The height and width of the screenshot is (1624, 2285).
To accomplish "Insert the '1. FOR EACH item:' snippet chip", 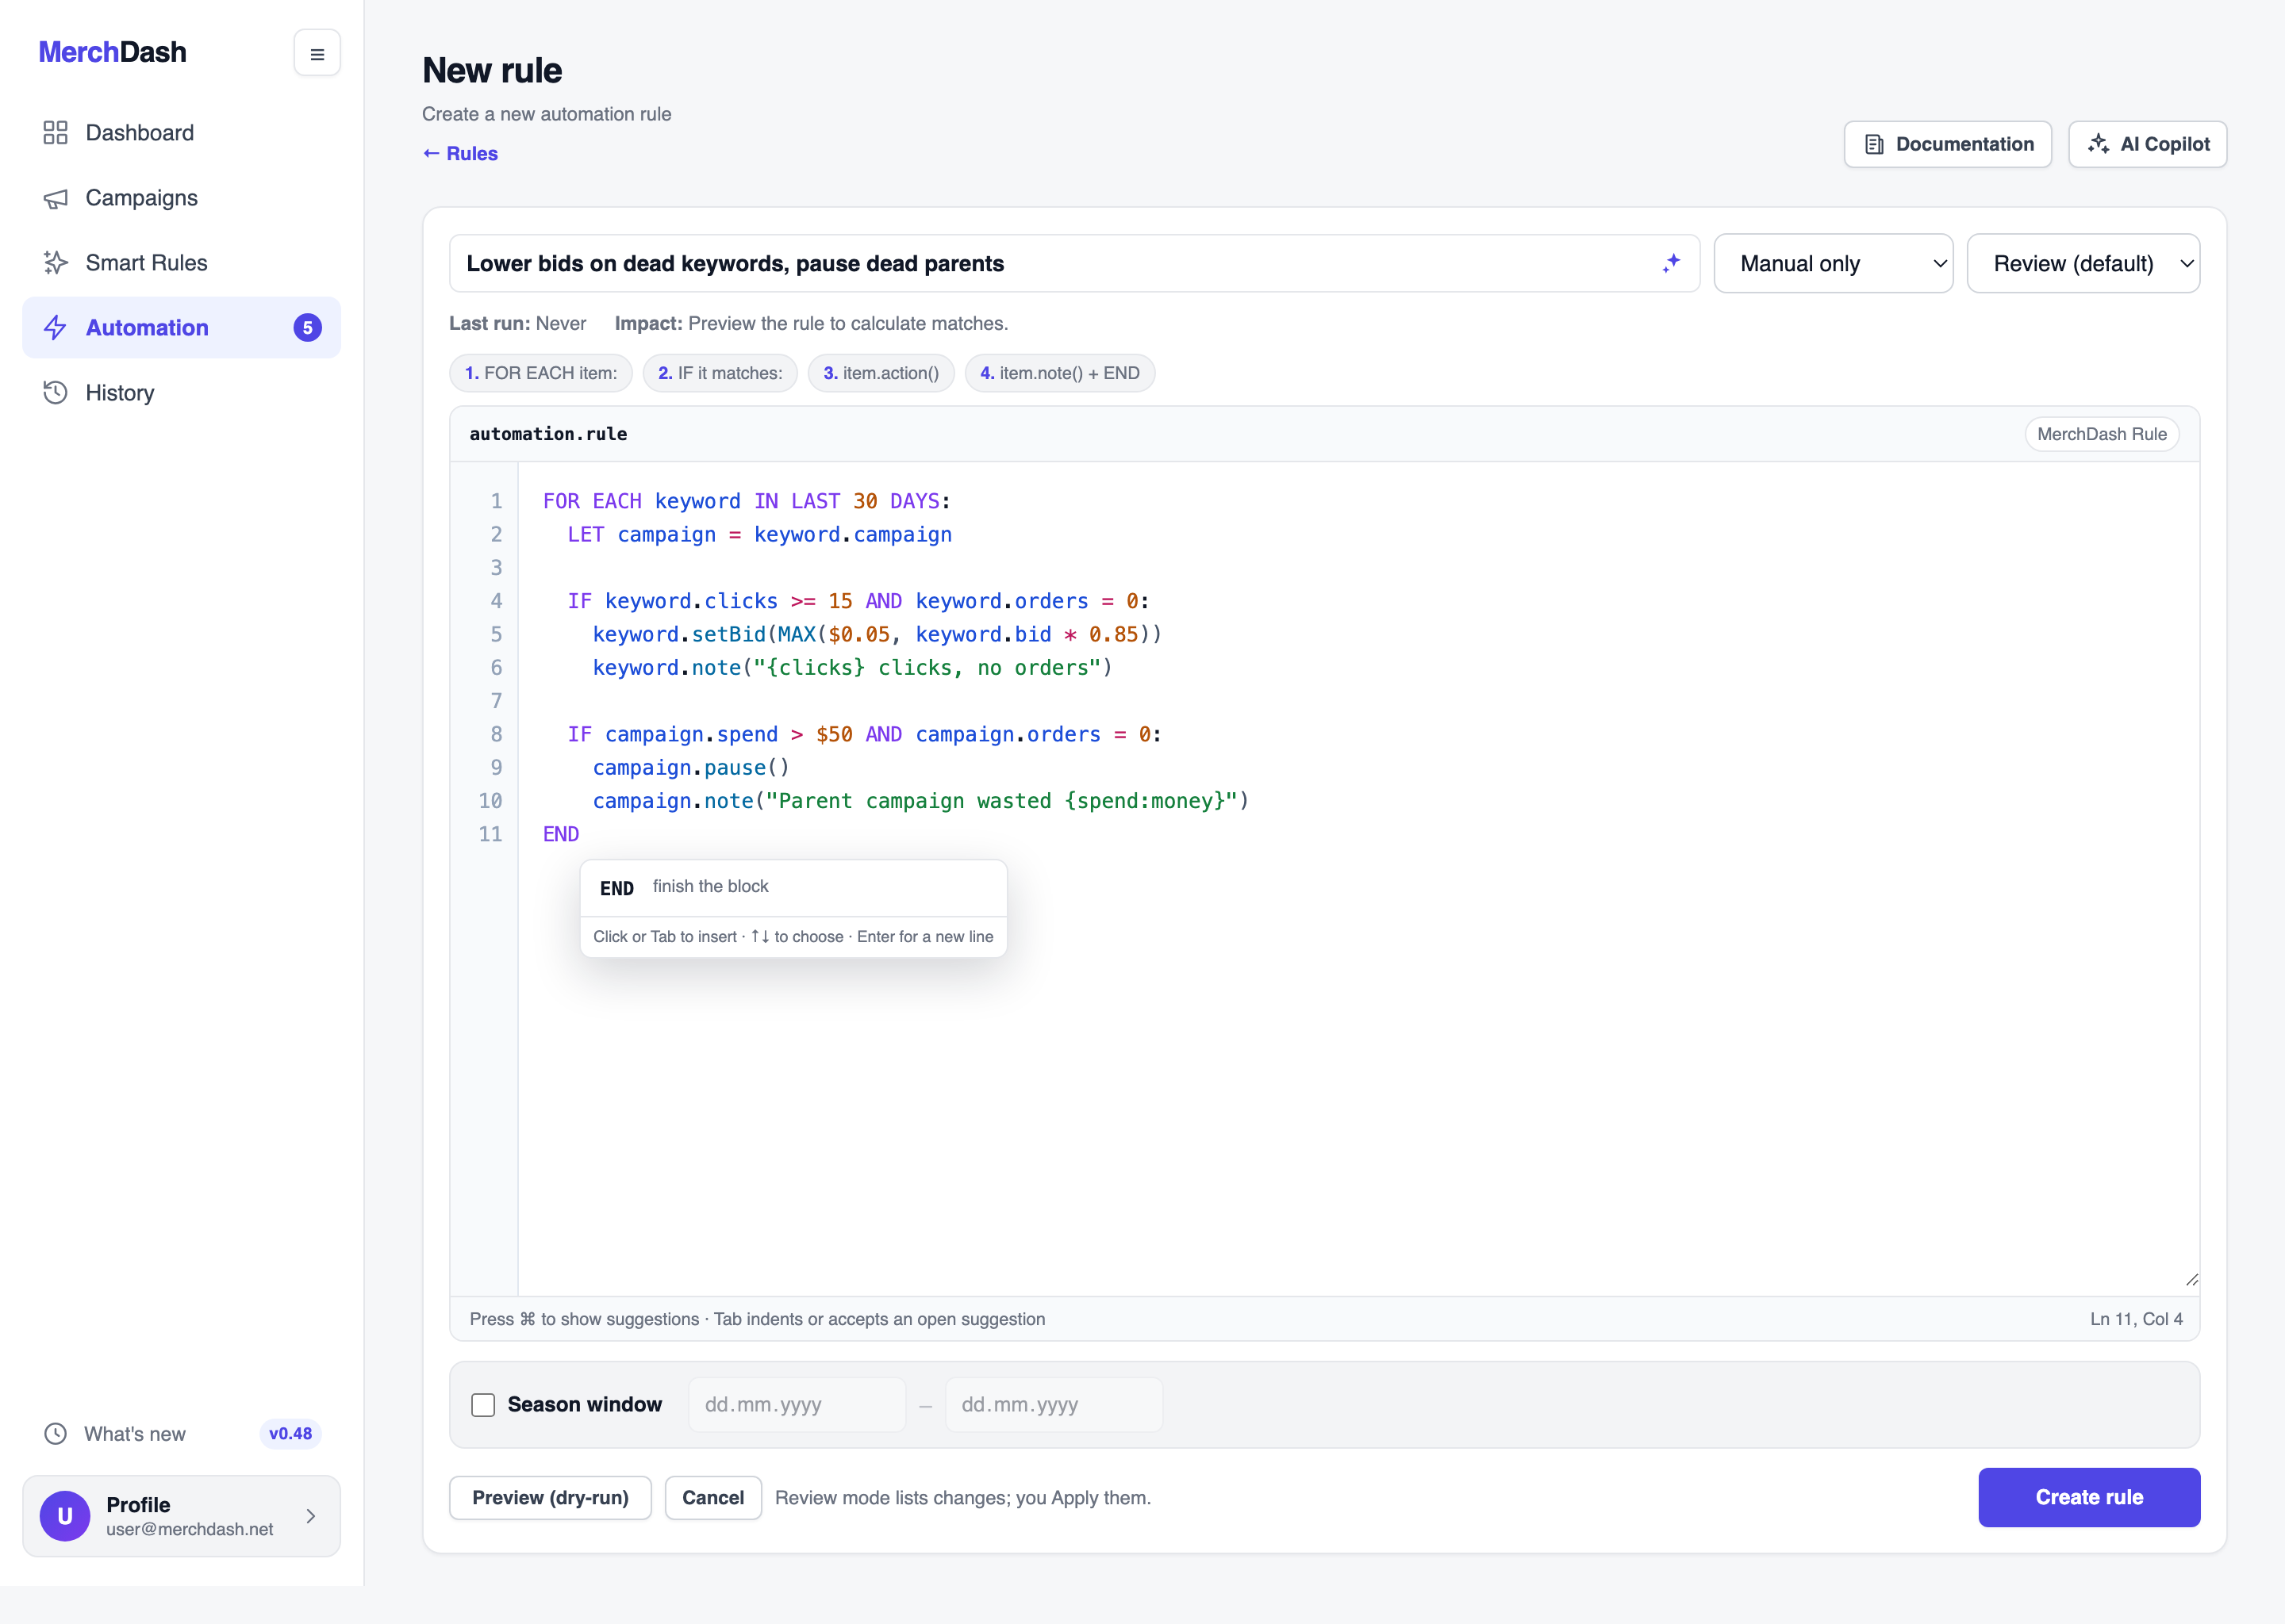I will tap(540, 373).
